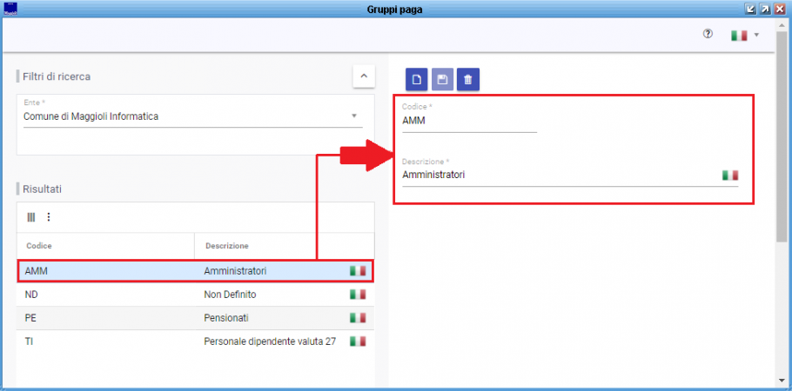The height and width of the screenshot is (391, 792).
Task: Open the help question mark icon
Action: click(x=708, y=34)
